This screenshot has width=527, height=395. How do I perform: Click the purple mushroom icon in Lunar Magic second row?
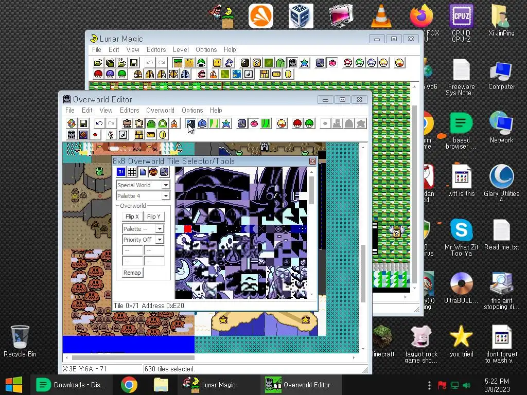click(110, 74)
